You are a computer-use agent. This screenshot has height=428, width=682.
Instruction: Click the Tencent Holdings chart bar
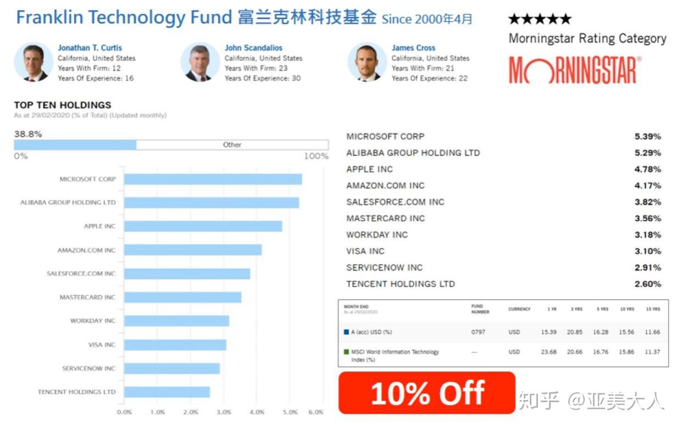[x=167, y=392]
